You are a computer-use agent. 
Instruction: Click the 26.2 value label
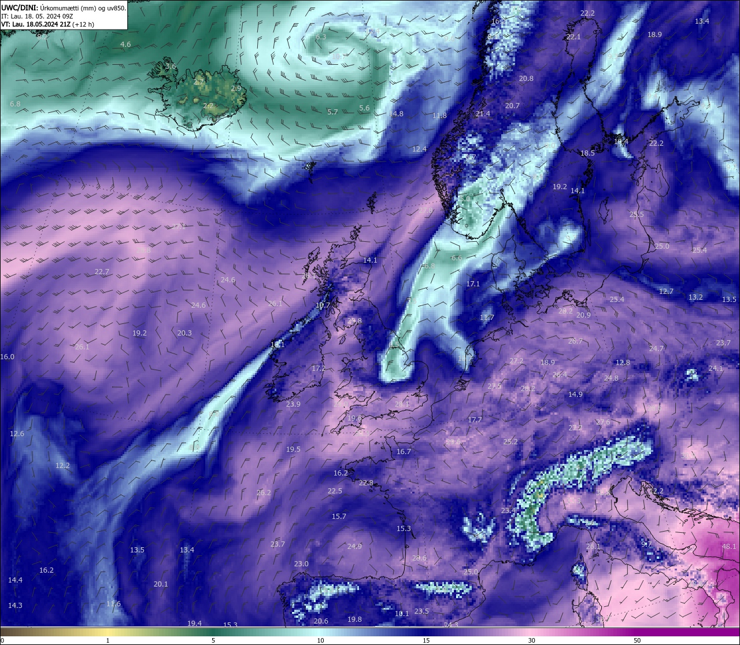[x=264, y=493]
